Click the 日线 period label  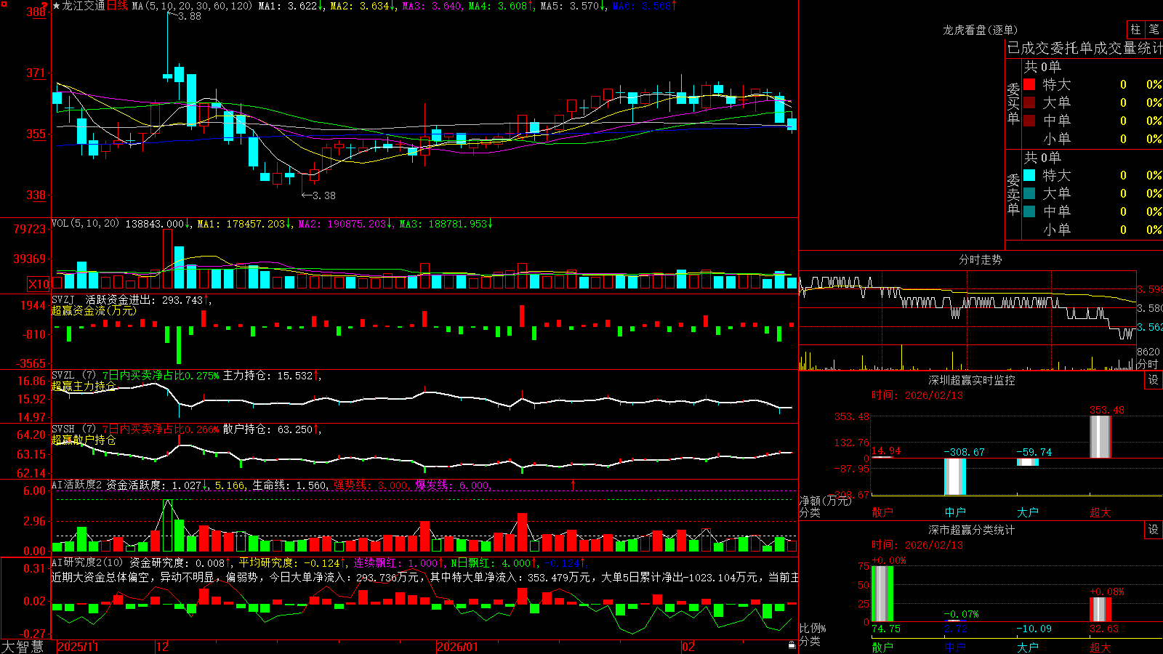[x=118, y=6]
